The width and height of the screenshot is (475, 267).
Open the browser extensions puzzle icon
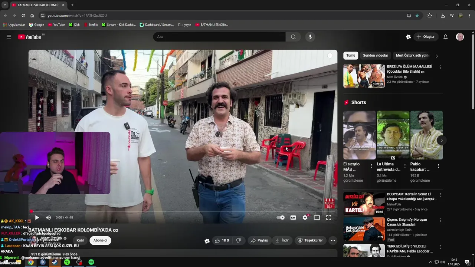pyautogui.click(x=430, y=16)
